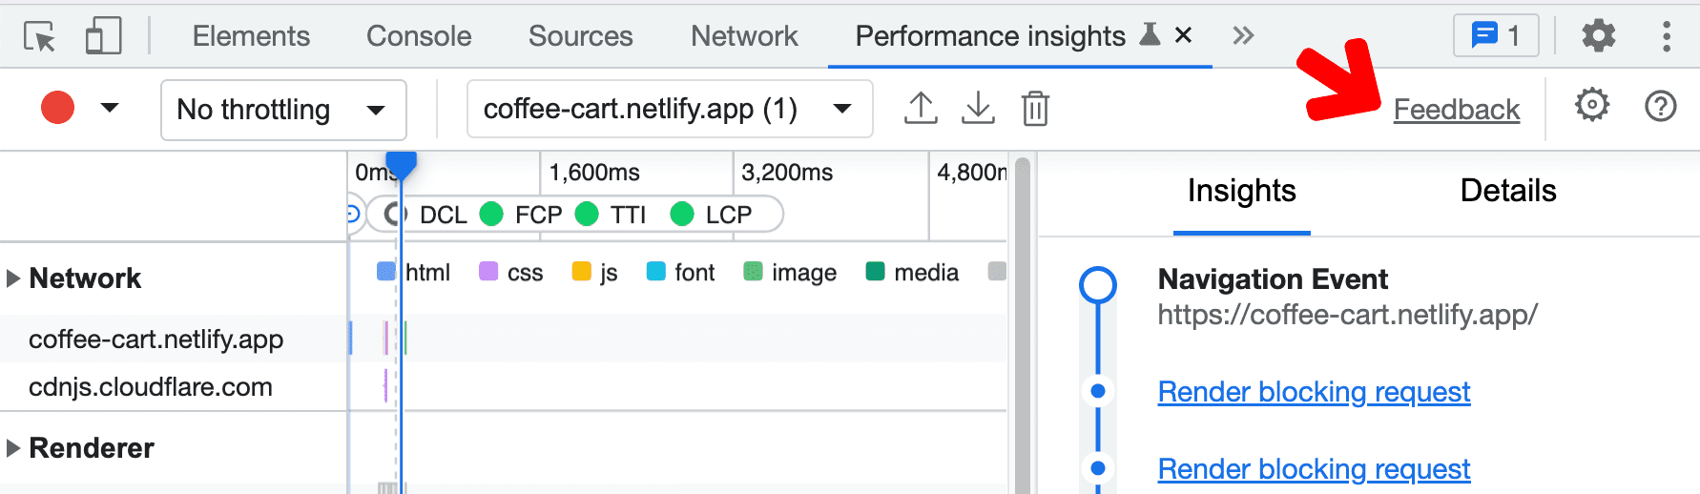Start recording with the red record button

tap(57, 108)
